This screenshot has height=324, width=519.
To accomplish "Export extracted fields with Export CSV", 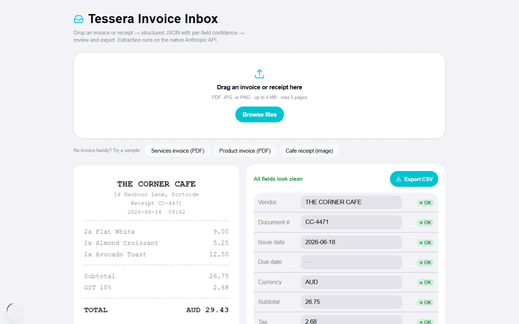I will 414,179.
